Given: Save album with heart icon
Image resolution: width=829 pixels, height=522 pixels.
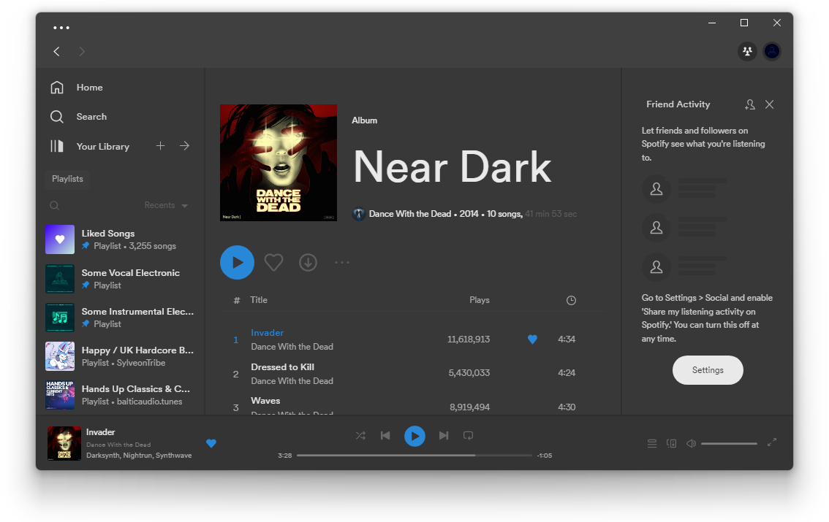Looking at the screenshot, I should pyautogui.click(x=273, y=262).
